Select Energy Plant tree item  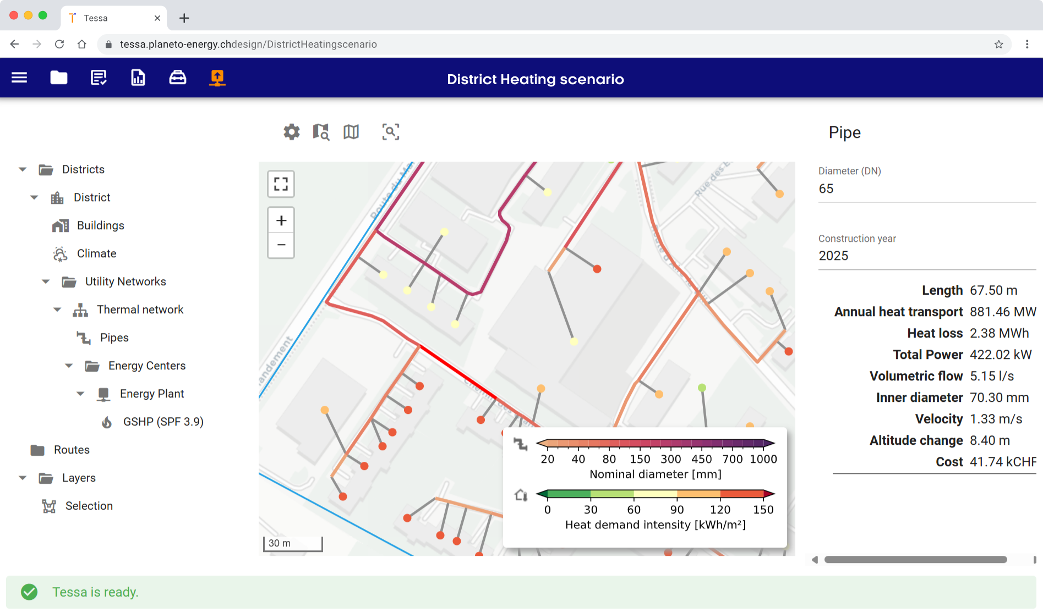(x=152, y=394)
